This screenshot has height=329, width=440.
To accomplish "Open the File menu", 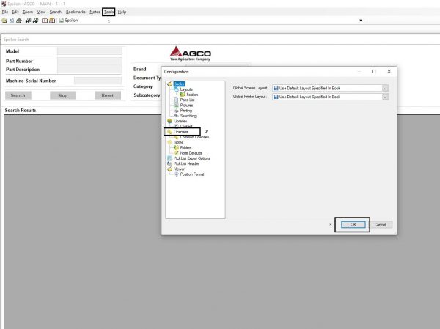I will click(5, 12).
